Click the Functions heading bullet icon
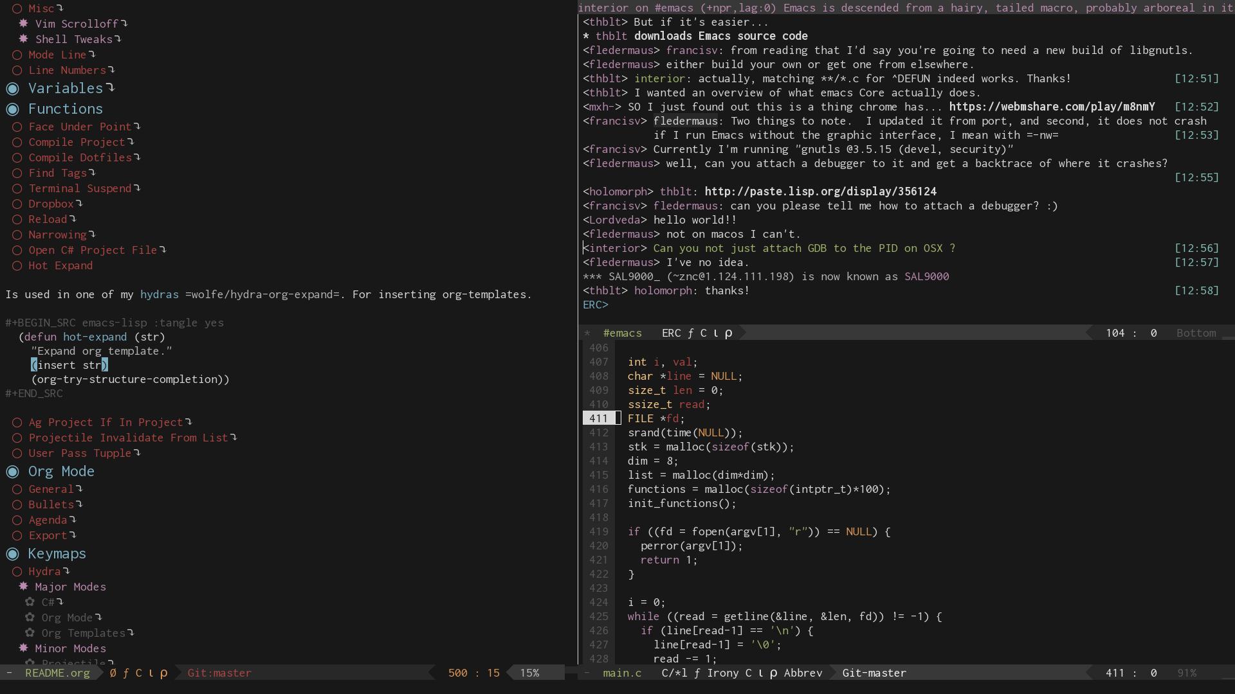Screen dimensions: 1235x694 12,109
